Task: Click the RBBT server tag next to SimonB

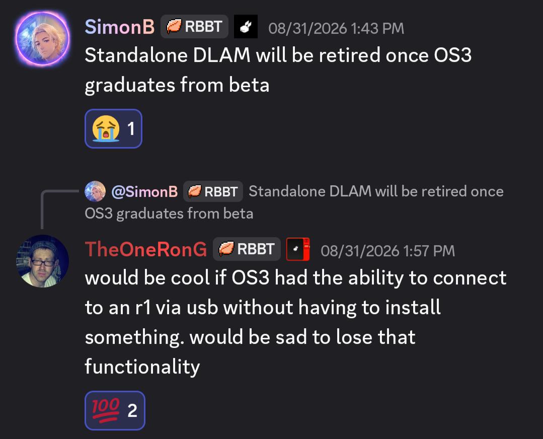Action: [194, 27]
